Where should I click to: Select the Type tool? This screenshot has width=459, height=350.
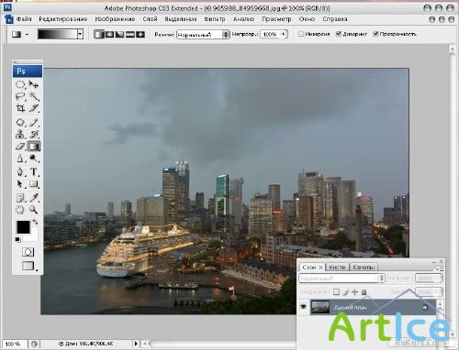pos(34,171)
